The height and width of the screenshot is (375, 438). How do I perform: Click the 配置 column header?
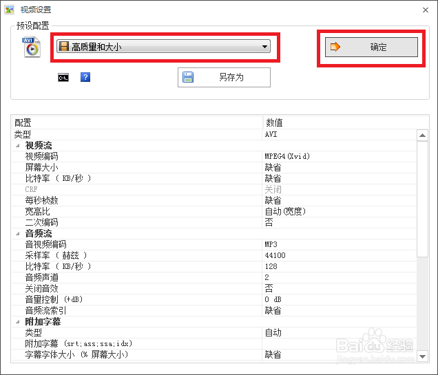point(137,122)
